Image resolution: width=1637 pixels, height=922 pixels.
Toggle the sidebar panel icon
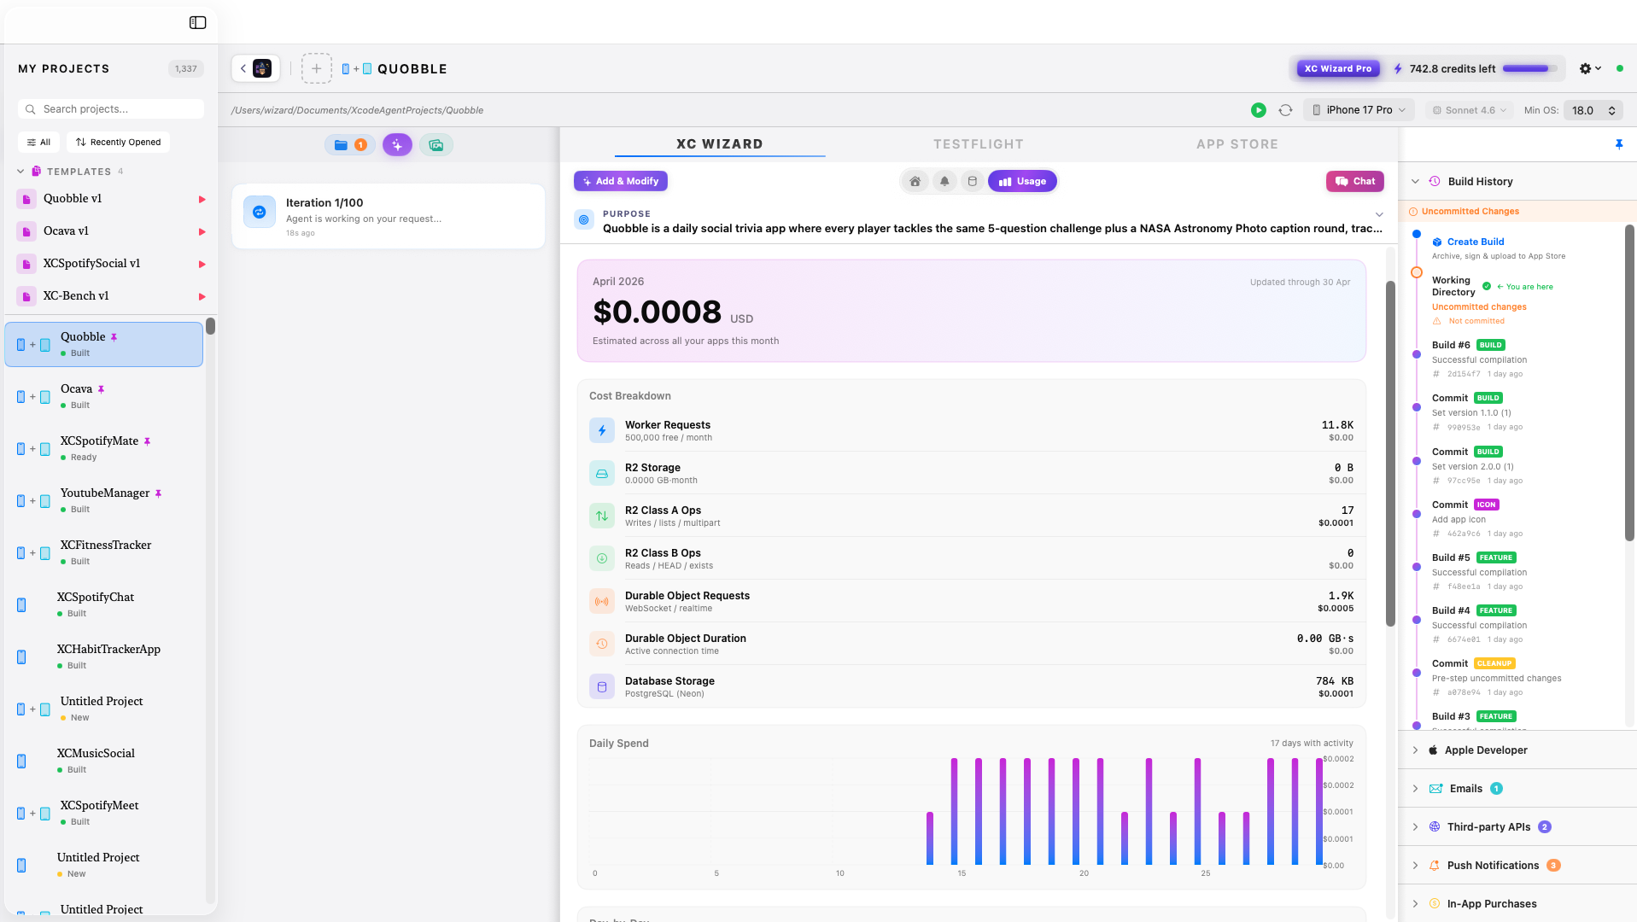click(x=197, y=22)
